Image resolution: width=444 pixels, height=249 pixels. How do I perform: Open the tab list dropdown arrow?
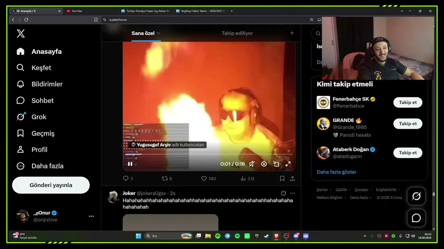pyautogui.click(x=402, y=11)
